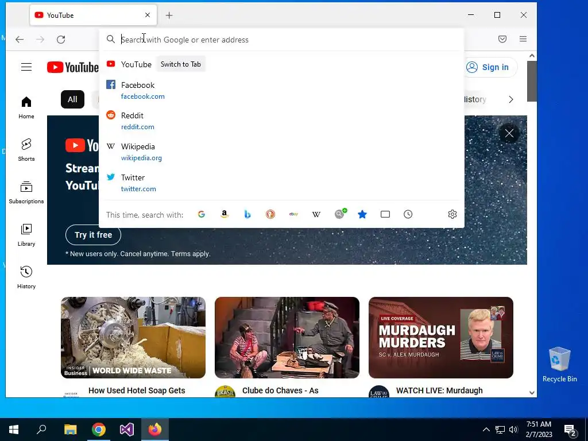Go back using the browser back arrow
Viewport: 588px width, 441px height.
tap(20, 40)
